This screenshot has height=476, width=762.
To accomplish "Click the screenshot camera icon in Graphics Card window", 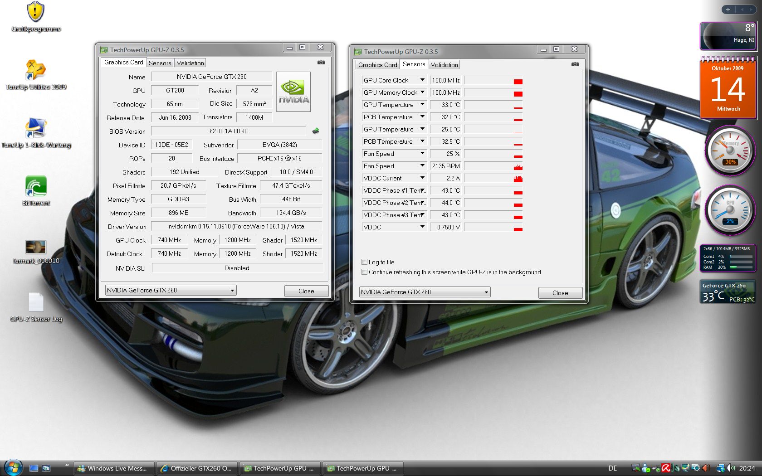I will [x=321, y=63].
